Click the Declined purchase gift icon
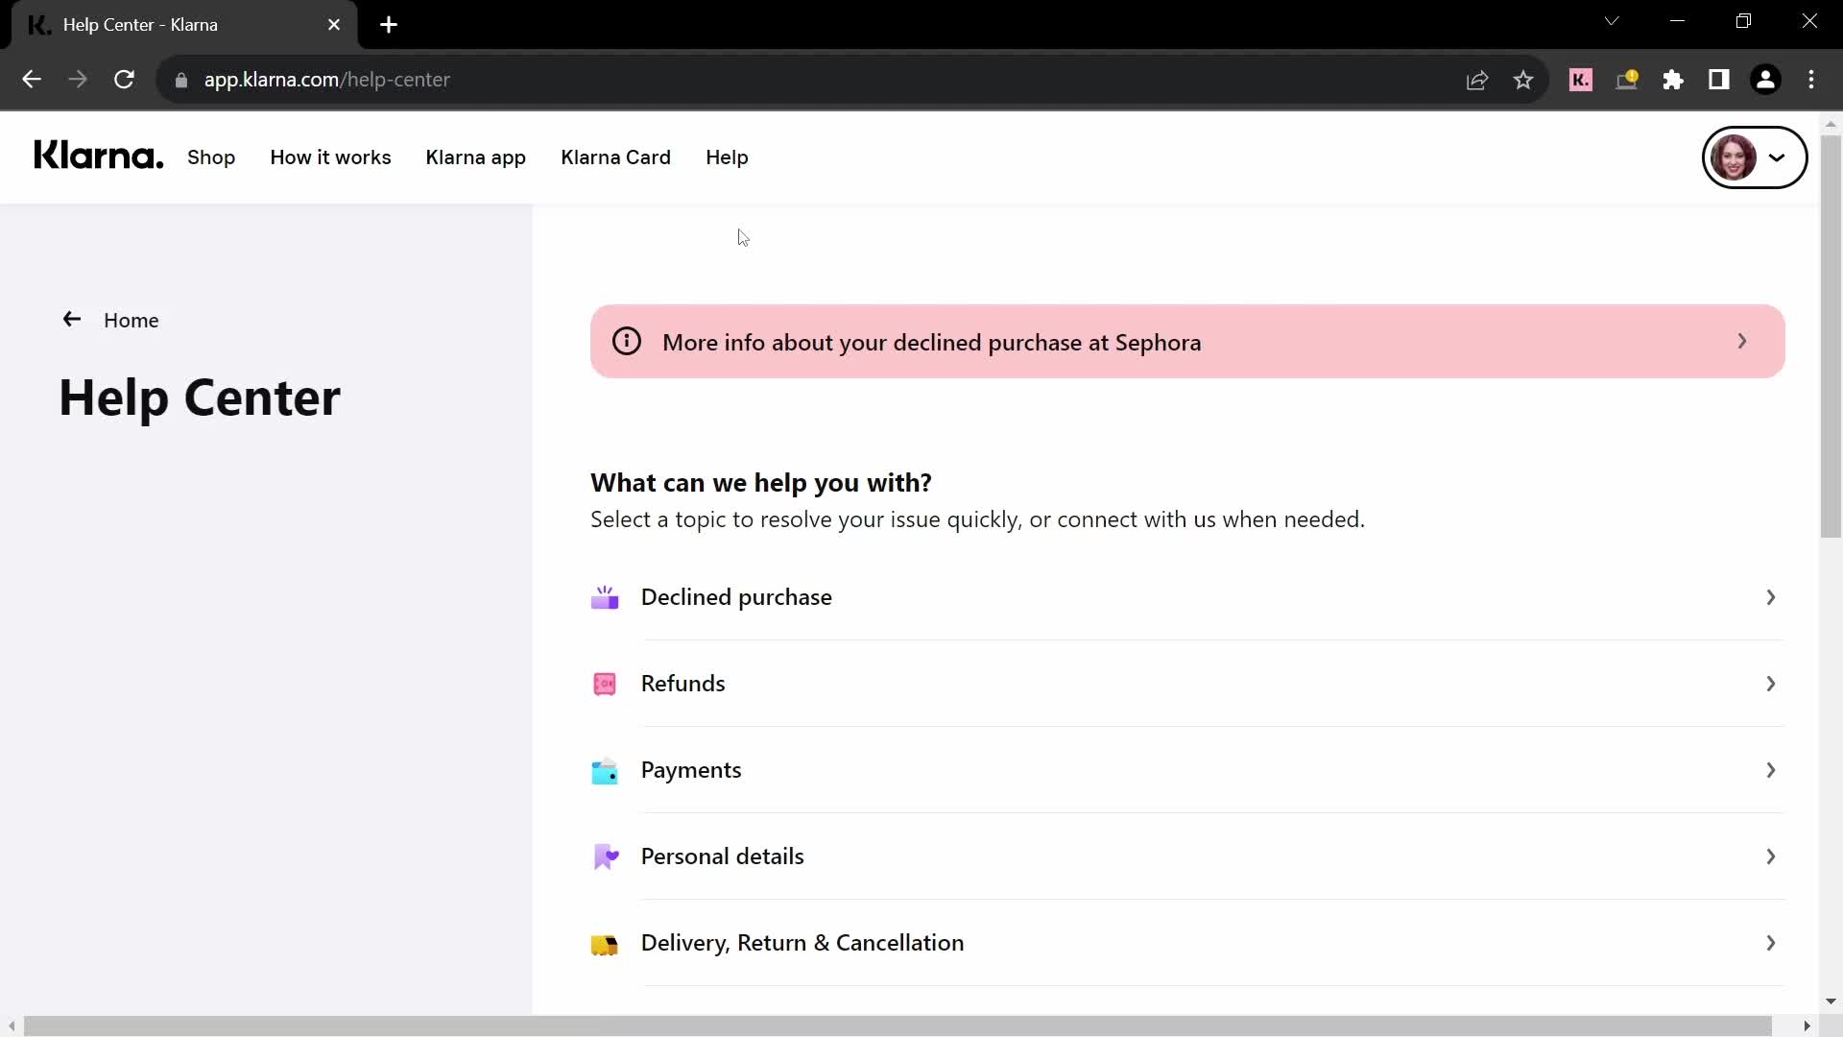The image size is (1843, 1037). [605, 597]
